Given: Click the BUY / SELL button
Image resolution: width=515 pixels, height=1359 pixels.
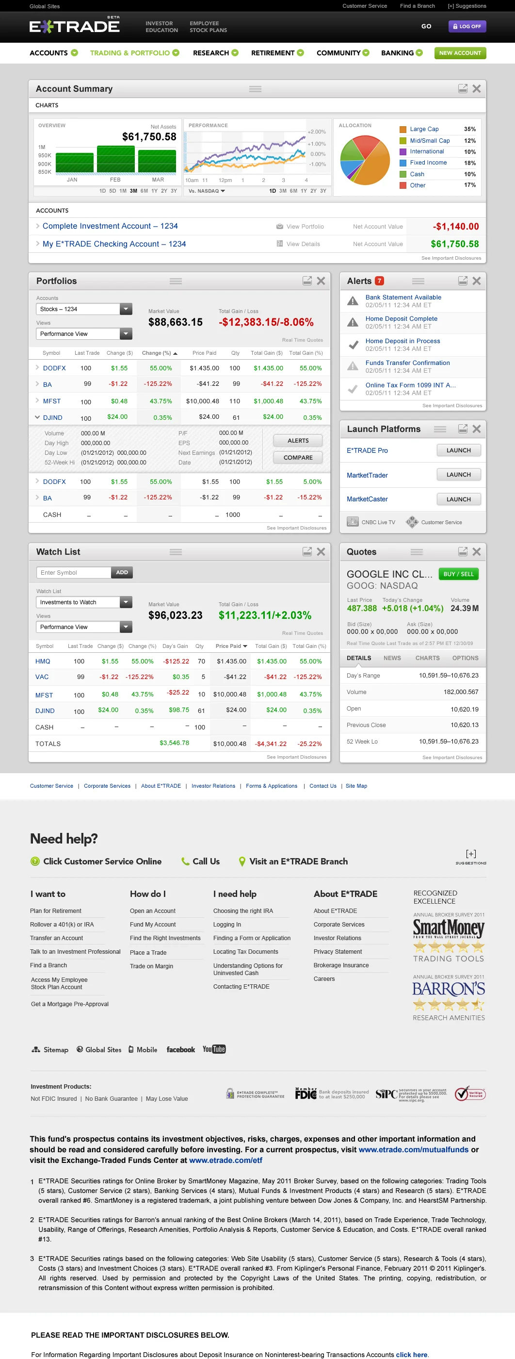Looking at the screenshot, I should point(458,574).
